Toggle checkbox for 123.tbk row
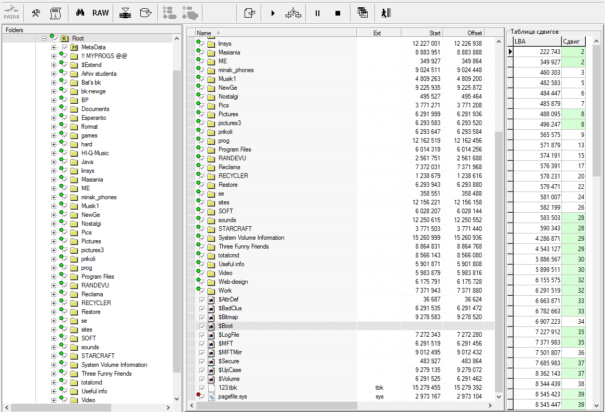 202,388
